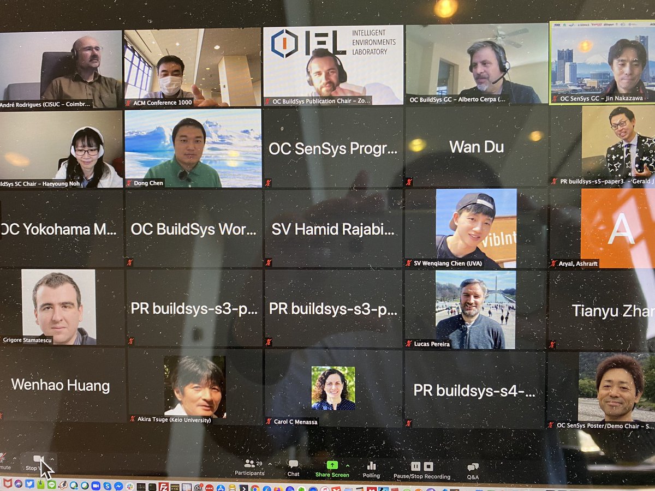Click the green Share Screen button

tap(332, 464)
